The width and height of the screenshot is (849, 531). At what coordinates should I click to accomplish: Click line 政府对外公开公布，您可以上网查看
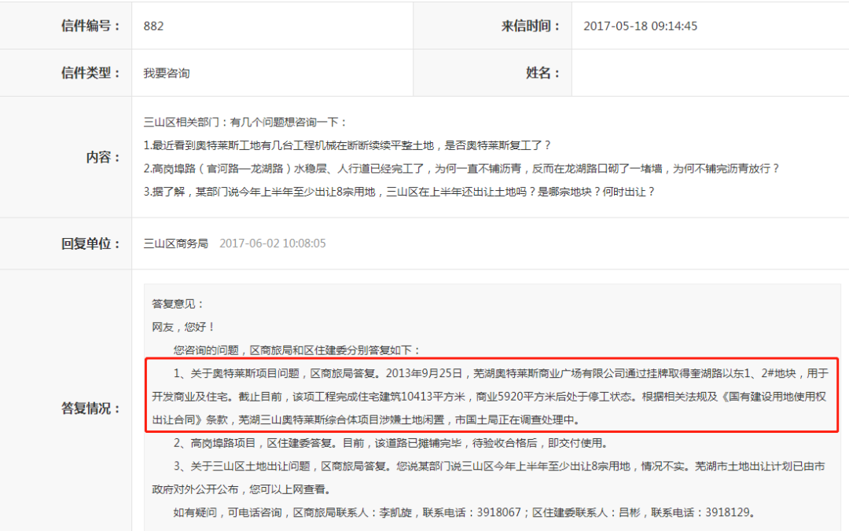(x=241, y=490)
